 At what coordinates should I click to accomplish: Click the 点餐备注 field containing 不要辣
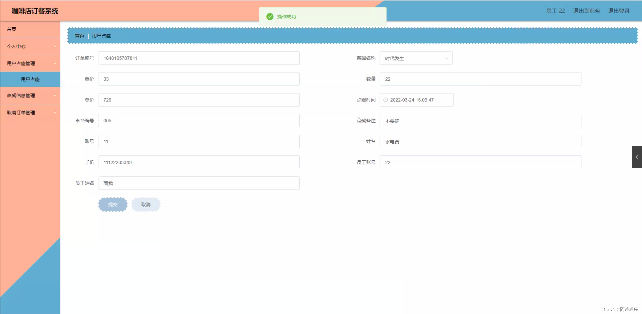click(480, 121)
